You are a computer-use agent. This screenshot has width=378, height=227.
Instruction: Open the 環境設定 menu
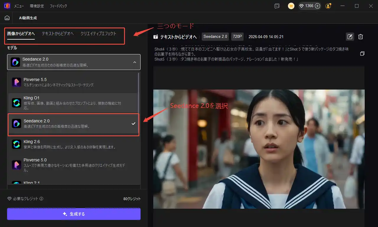pos(37,6)
